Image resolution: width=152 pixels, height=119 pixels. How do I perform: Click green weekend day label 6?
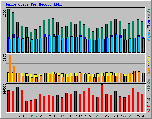32,116
